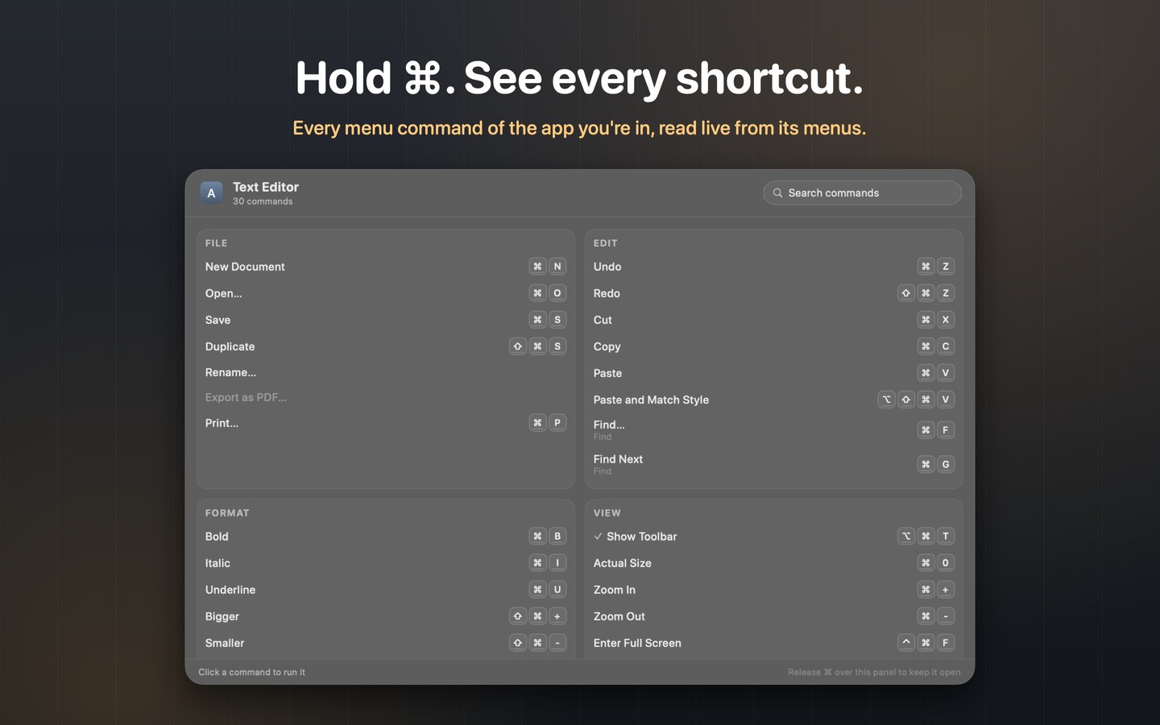This screenshot has width=1160, height=725.
Task: Click the 'Click a command to run it' hint
Action: coord(251,672)
